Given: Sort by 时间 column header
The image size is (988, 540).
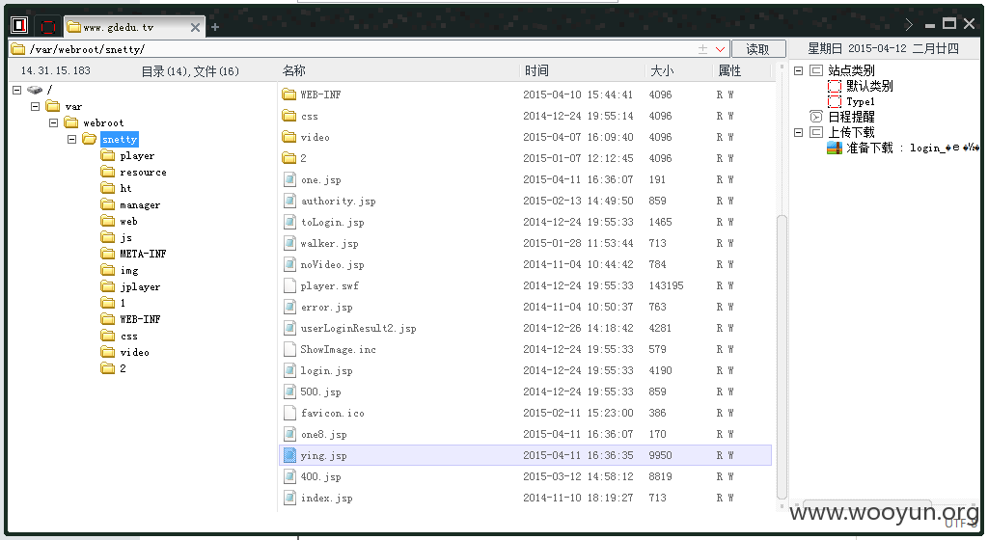Looking at the screenshot, I should [536, 71].
